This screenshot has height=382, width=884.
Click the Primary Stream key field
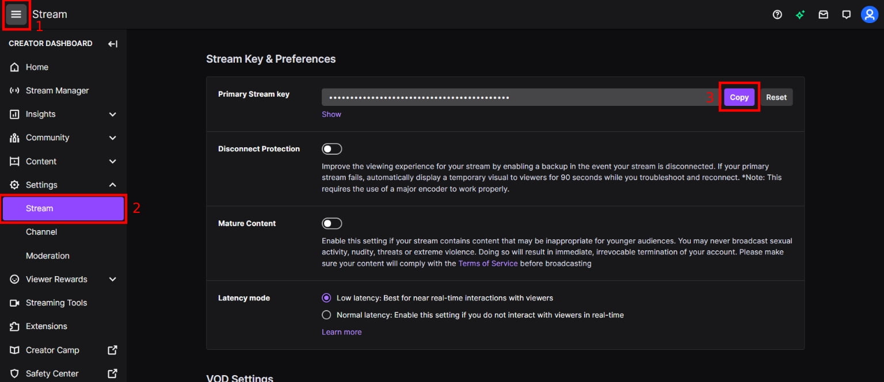click(x=520, y=97)
